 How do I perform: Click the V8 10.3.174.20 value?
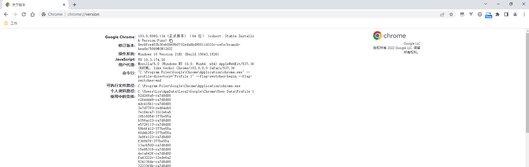point(152,60)
